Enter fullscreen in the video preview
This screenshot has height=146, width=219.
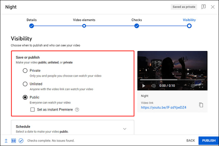click(201, 86)
